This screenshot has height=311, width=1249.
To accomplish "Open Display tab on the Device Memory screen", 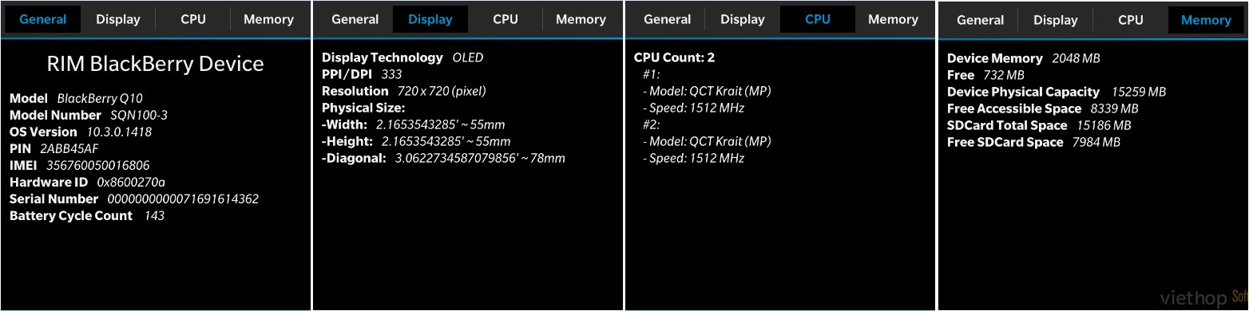I will click(x=1056, y=19).
